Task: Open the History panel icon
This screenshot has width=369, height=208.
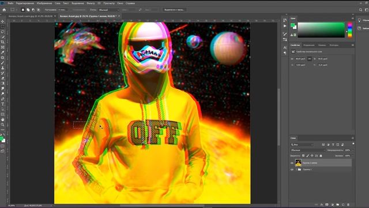Action: [x=285, y=20]
